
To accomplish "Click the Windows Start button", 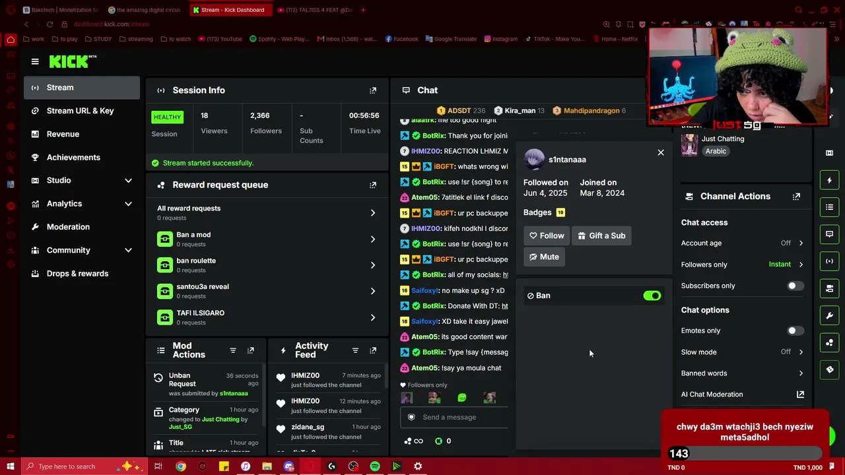I will click(10, 466).
